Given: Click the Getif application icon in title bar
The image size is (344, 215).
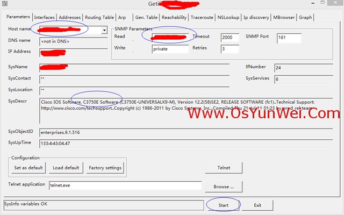Looking at the screenshot, I should tap(5, 4).
